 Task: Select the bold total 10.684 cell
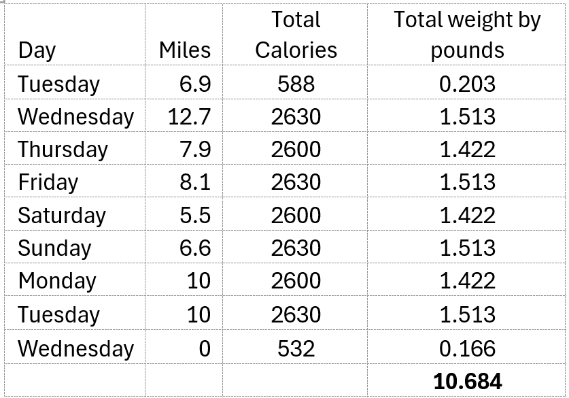coord(467,381)
